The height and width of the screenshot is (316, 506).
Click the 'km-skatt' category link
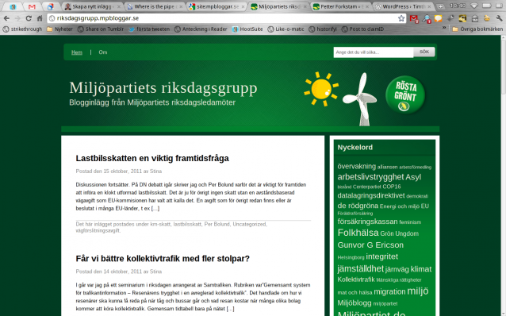tap(160, 224)
